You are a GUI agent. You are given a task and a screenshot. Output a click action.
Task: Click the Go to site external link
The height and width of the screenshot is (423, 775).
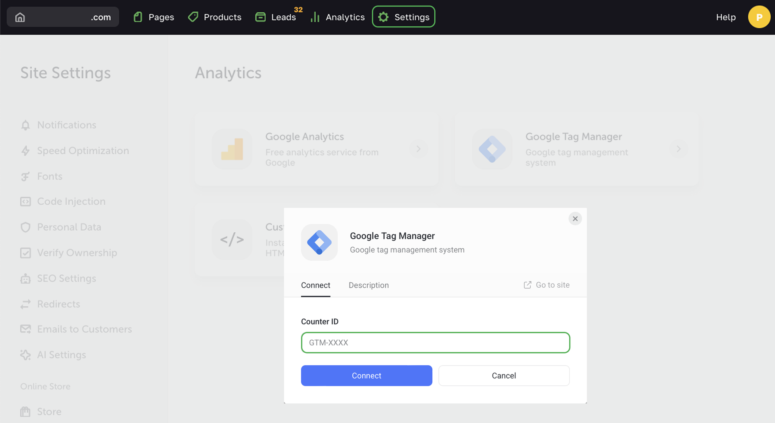click(x=547, y=285)
